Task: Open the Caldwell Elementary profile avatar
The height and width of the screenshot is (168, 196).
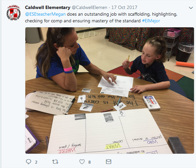Action: click(x=13, y=13)
